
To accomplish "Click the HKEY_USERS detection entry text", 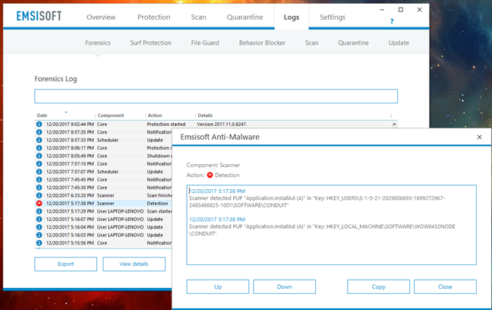I will tap(317, 201).
